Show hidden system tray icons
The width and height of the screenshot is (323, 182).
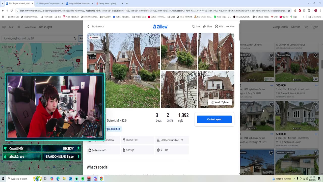point(294,179)
